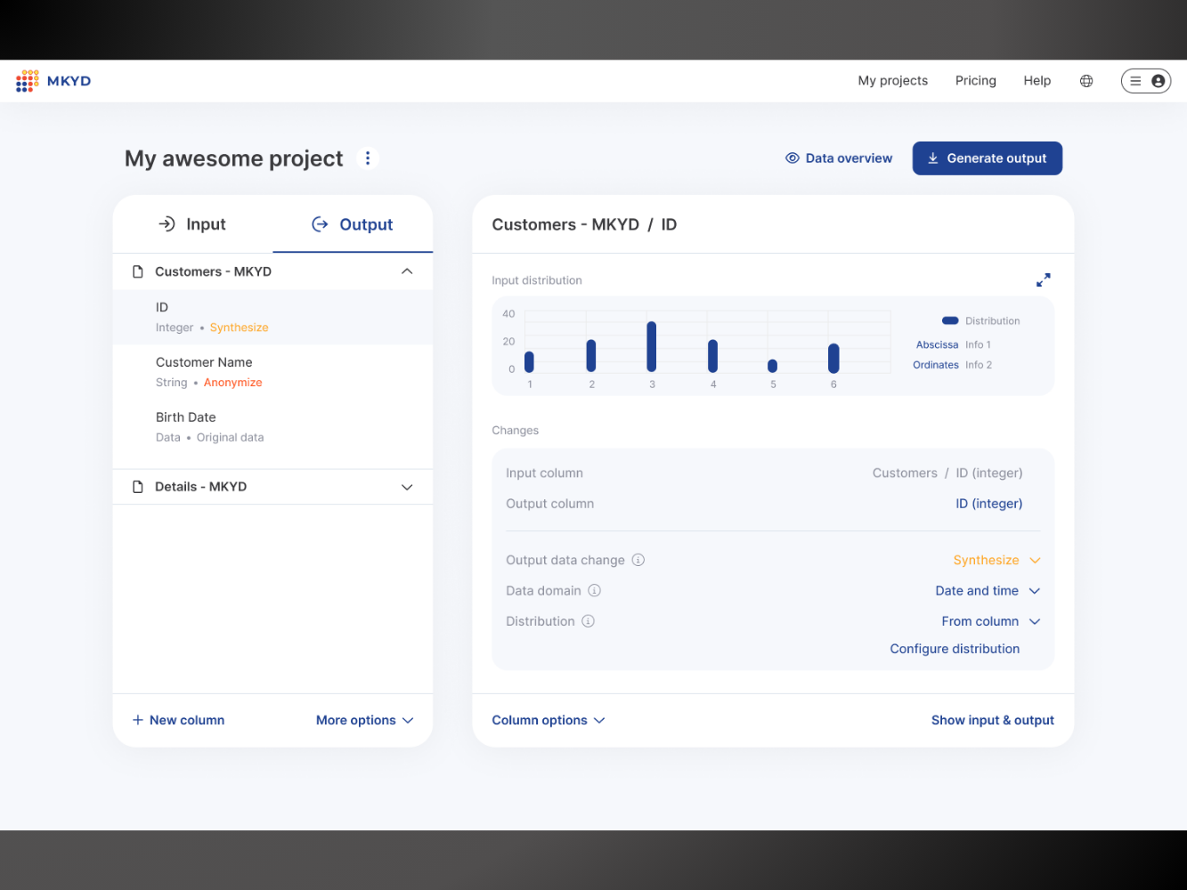
Task: Toggle the Synthesize setting on the ID column
Action: 239,327
